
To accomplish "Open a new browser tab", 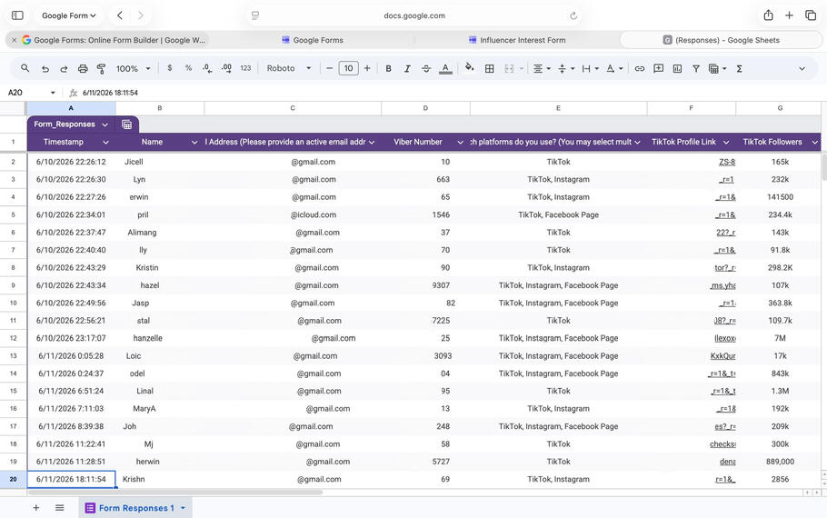I will click(789, 15).
